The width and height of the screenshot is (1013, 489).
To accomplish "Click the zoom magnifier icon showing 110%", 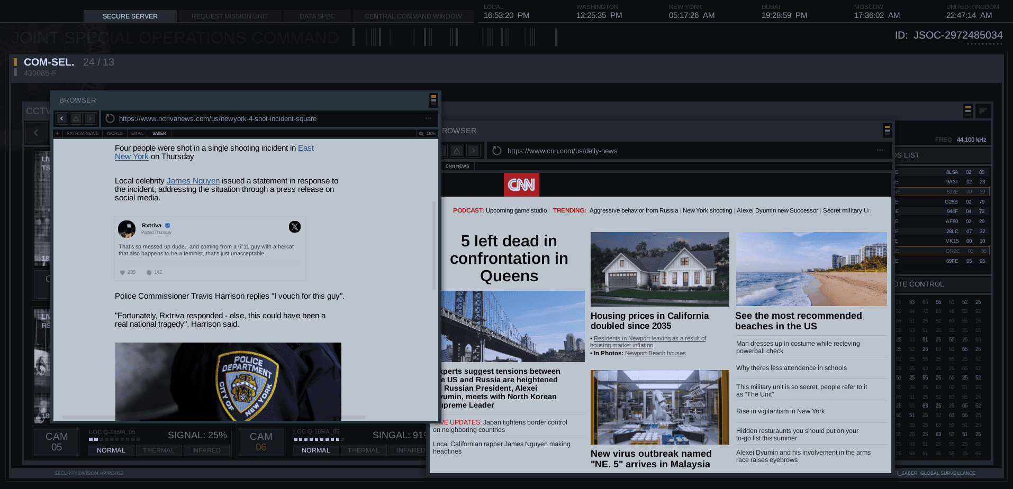I will click(x=422, y=134).
